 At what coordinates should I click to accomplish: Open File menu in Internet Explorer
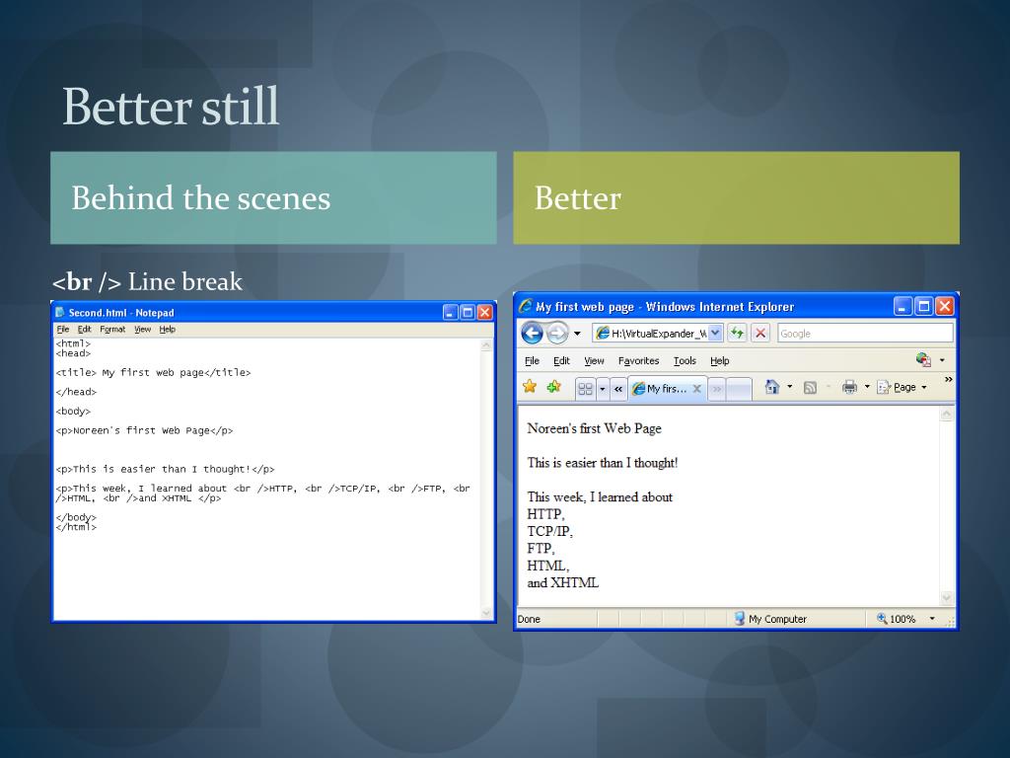click(532, 361)
